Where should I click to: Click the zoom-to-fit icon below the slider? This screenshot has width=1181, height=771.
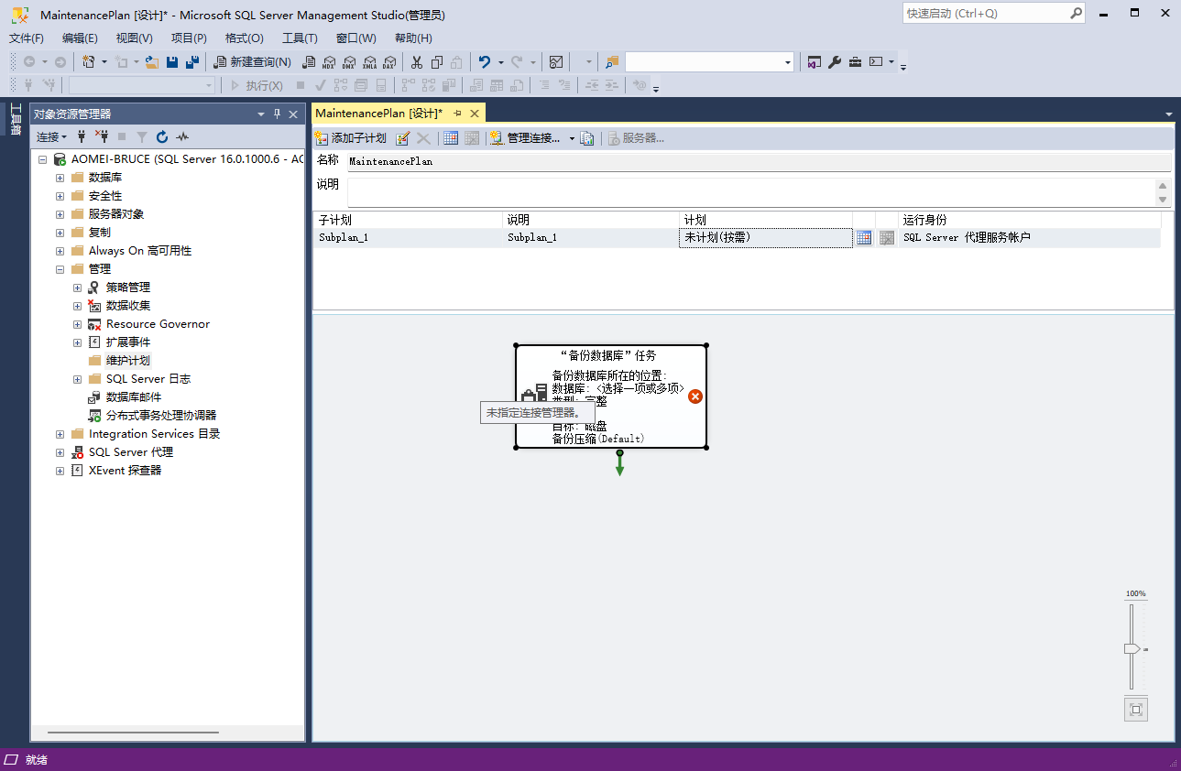click(x=1136, y=710)
